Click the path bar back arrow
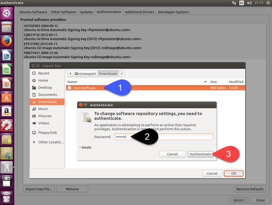 pyautogui.click(x=70, y=74)
